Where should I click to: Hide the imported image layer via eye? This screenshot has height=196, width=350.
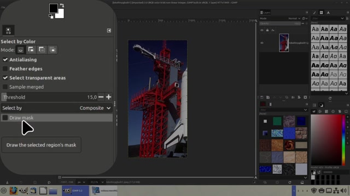pos(262,43)
